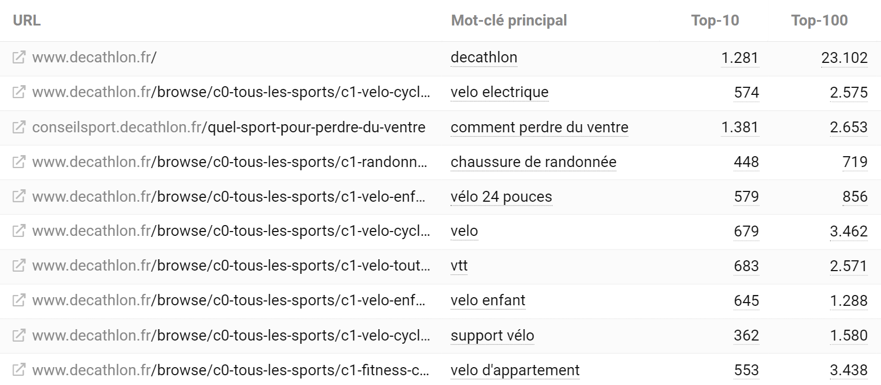The width and height of the screenshot is (881, 385).
Task: Sort by Top-10 column header
Action: pos(715,21)
